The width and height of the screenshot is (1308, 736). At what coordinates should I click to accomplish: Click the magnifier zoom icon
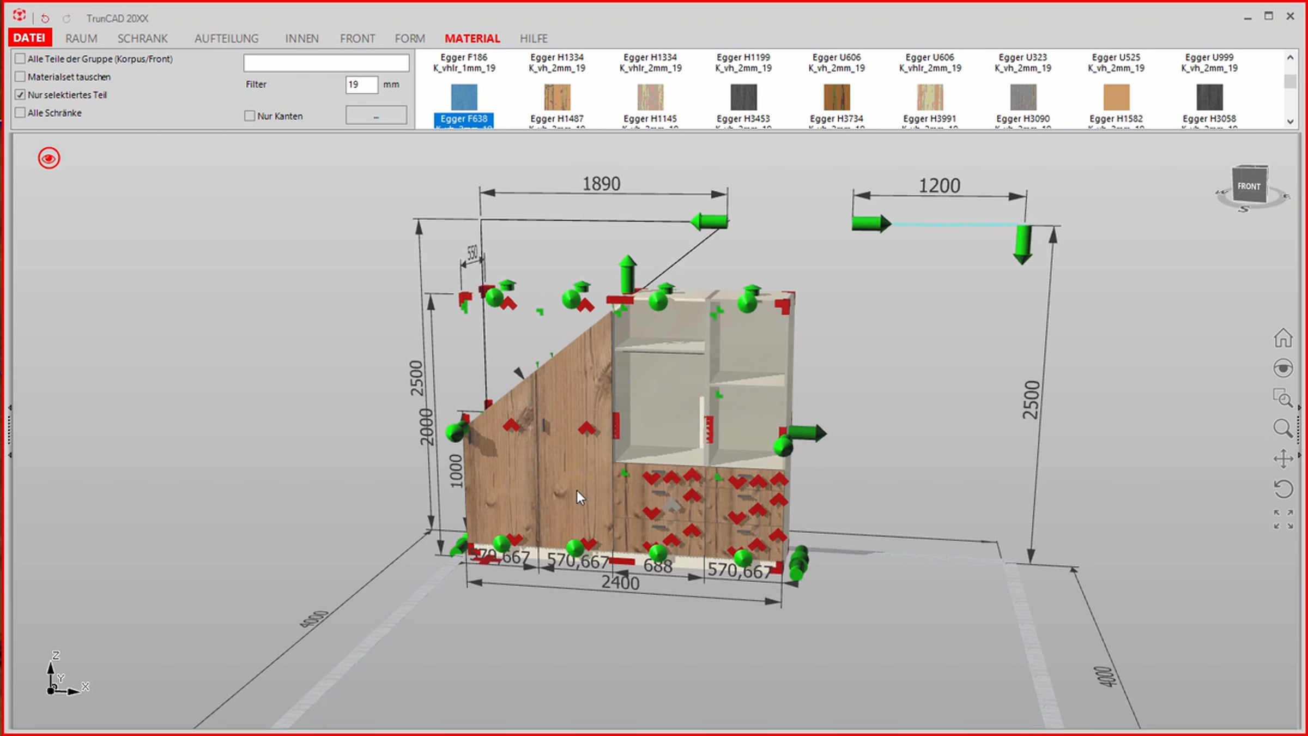(x=1283, y=428)
